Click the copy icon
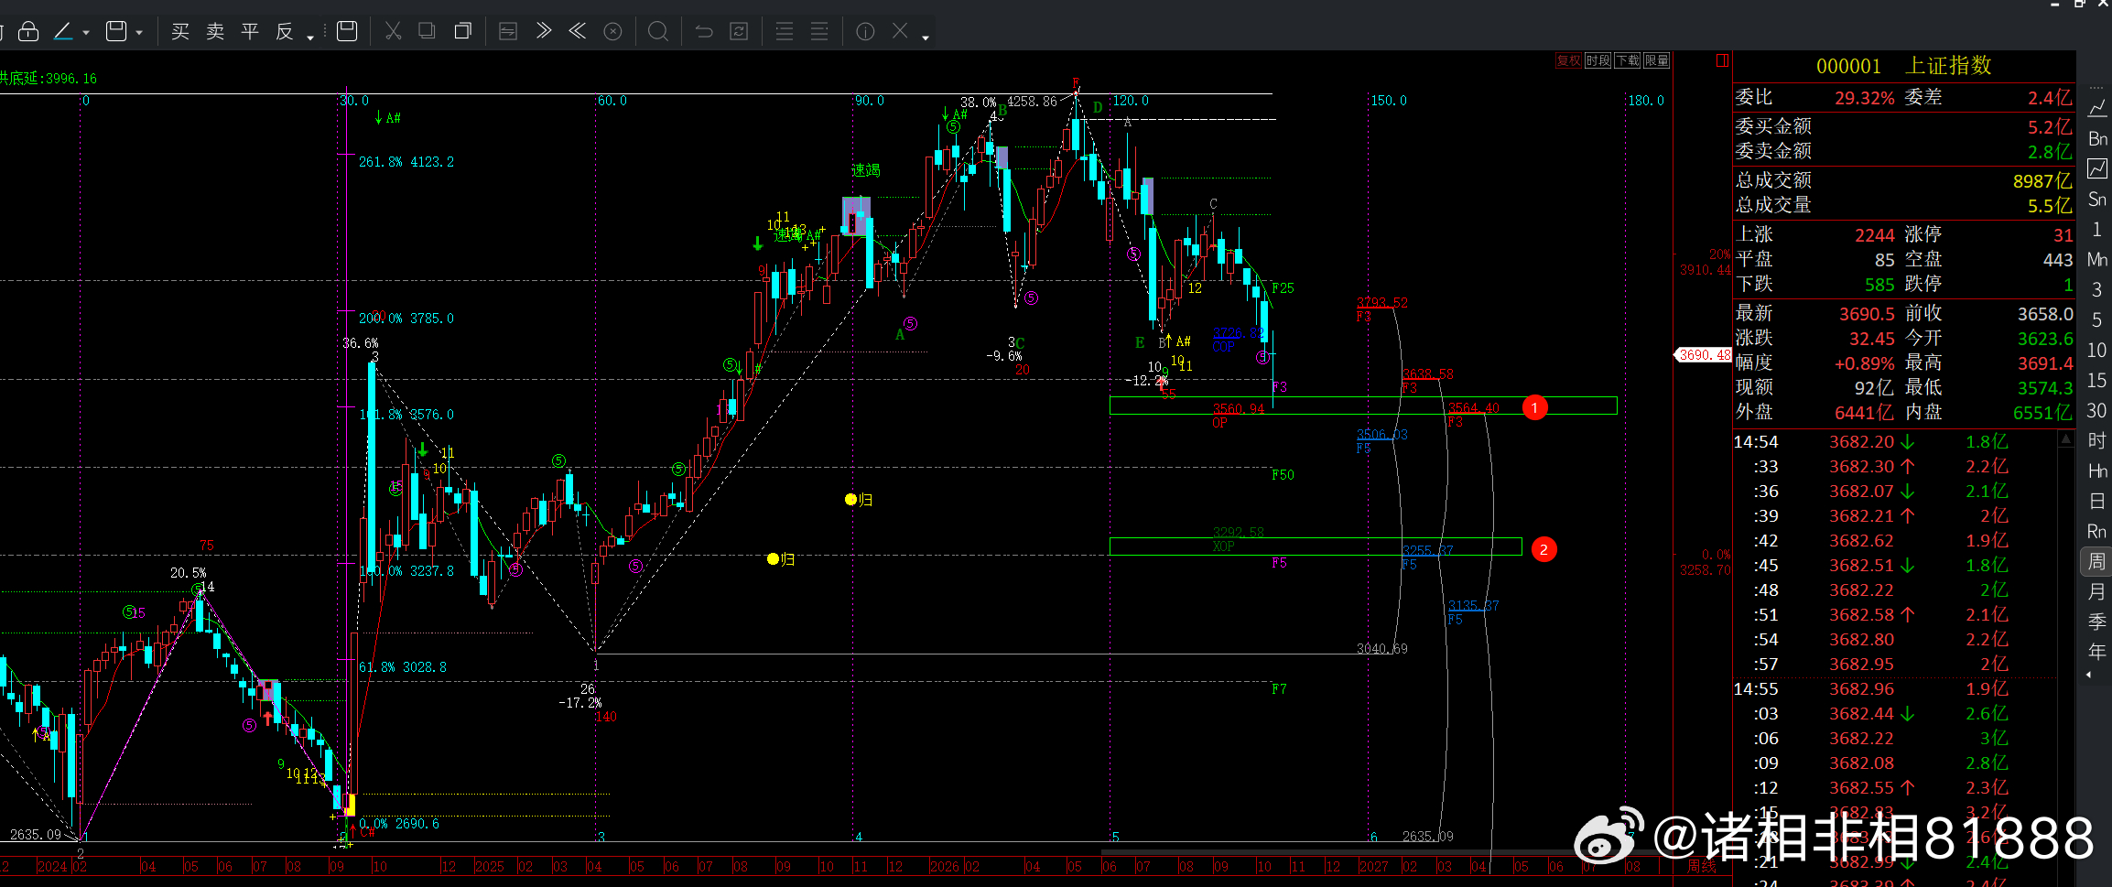Screen dimensions: 2112x887 coord(427,31)
